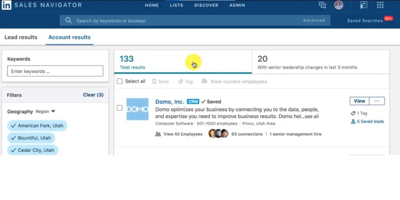Image resolution: width=400 pixels, height=200 pixels.
Task: Click the LinkedIn logo icon
Action: (x=7, y=5)
